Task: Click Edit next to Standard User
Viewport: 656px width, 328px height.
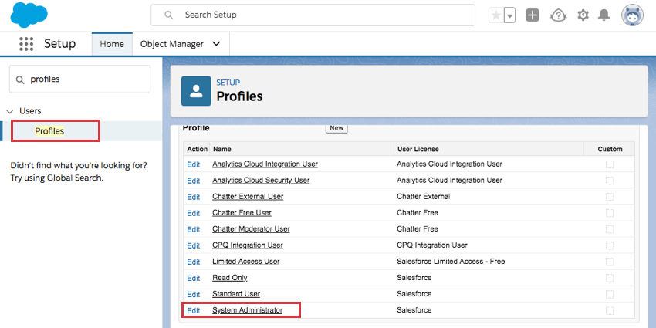Action: (193, 294)
